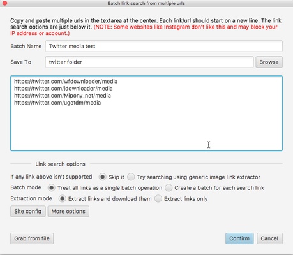Viewport: 293px width, 255px height.
Task: Cancel the batch link search dialog
Action: coord(269,238)
